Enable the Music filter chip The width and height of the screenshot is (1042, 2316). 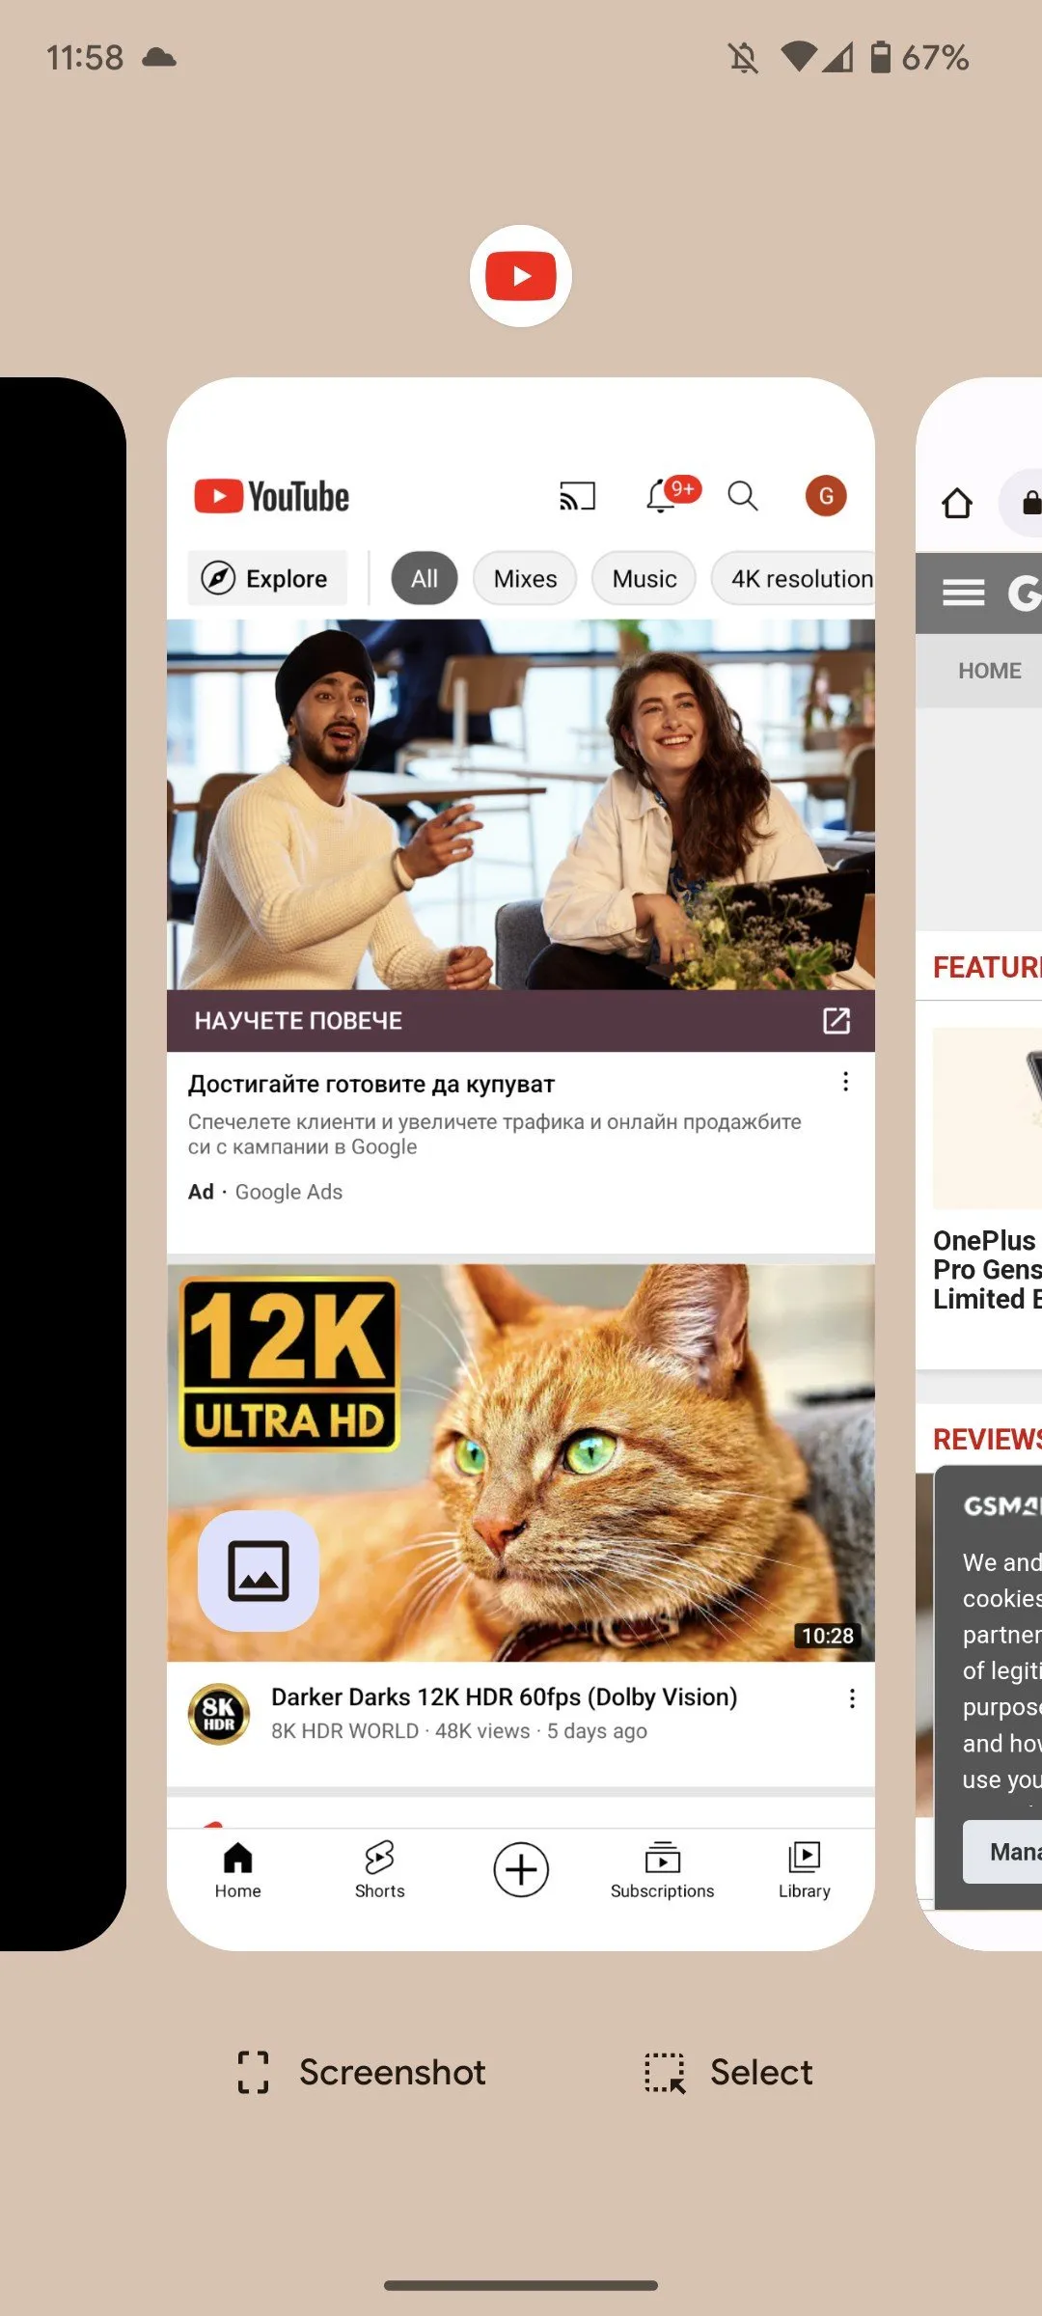click(x=644, y=579)
